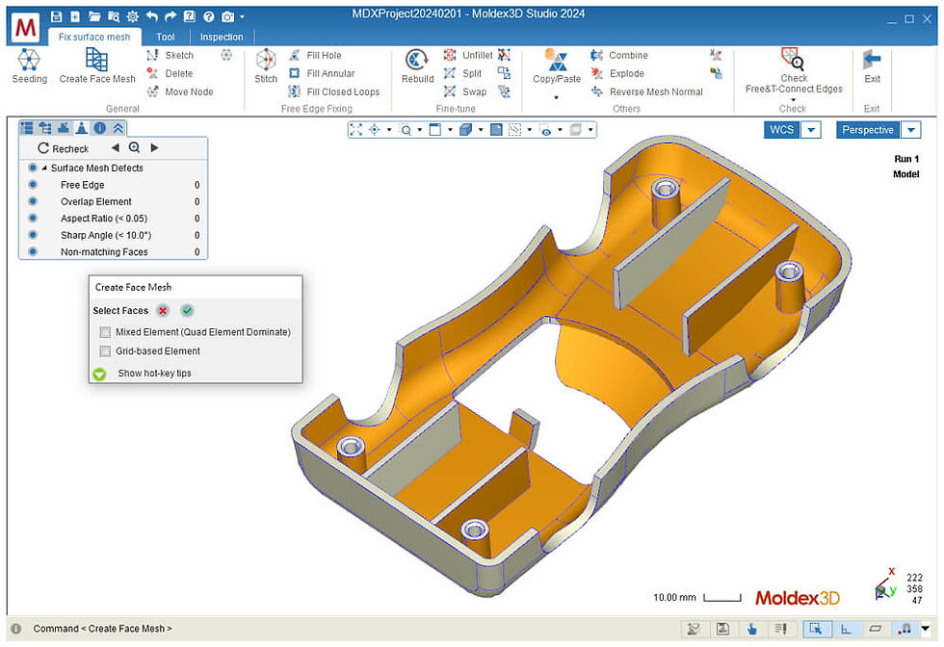Open the Tool tab
Viewport: 944px width, 647px height.
point(165,37)
